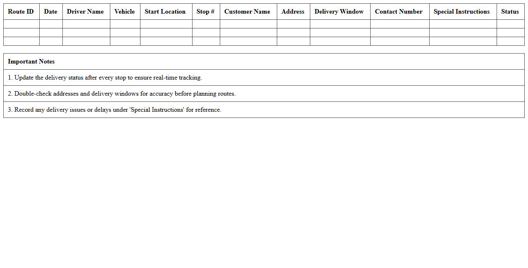This screenshot has height=268, width=528.
Task: Select the Vehicle column header
Action: 125,12
